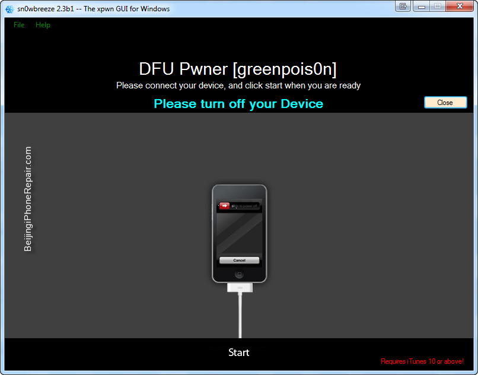Click the Close button below the heading

pos(445,103)
